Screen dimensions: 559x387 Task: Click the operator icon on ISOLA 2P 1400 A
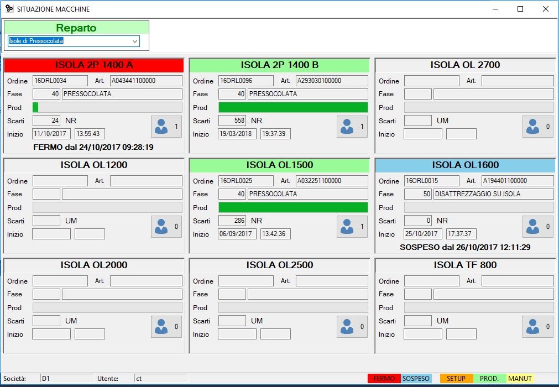click(166, 125)
